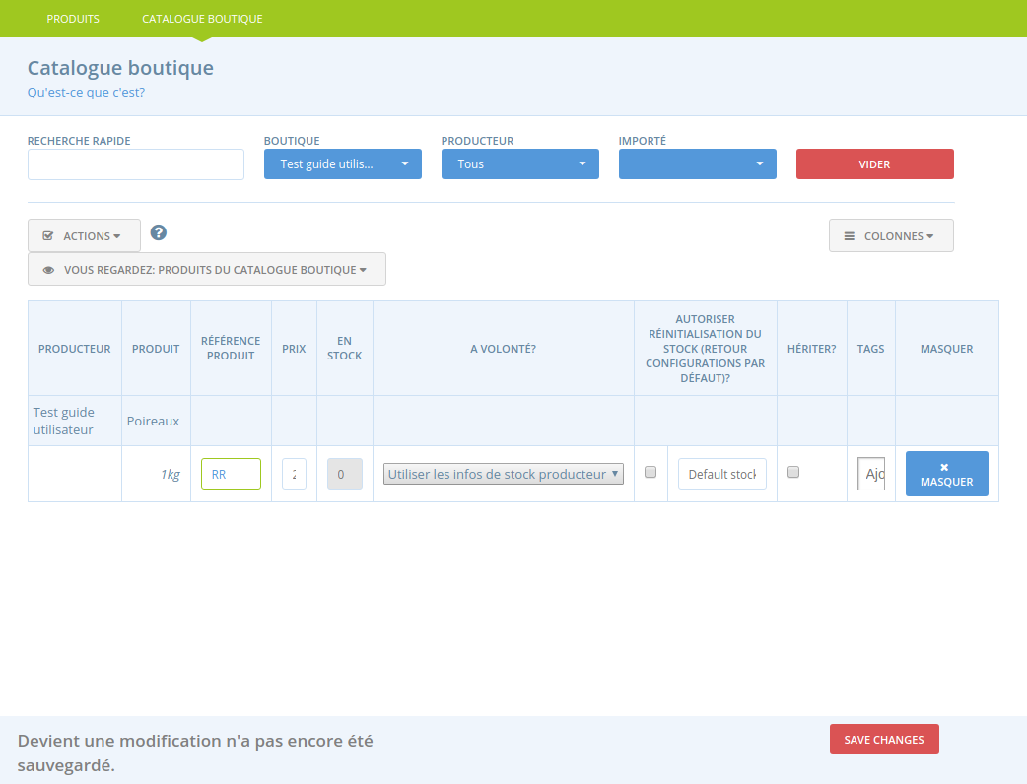The height and width of the screenshot is (784, 1027).
Task: Expand the Actions menu
Action: click(x=84, y=235)
